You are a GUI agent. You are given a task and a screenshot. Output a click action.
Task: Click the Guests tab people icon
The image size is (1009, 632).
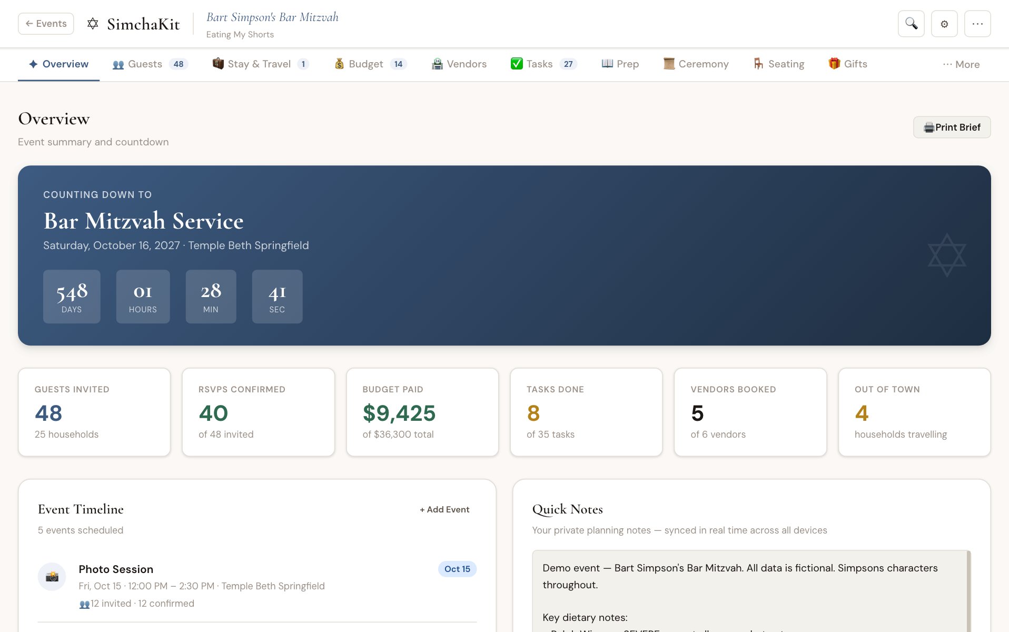[x=118, y=64]
